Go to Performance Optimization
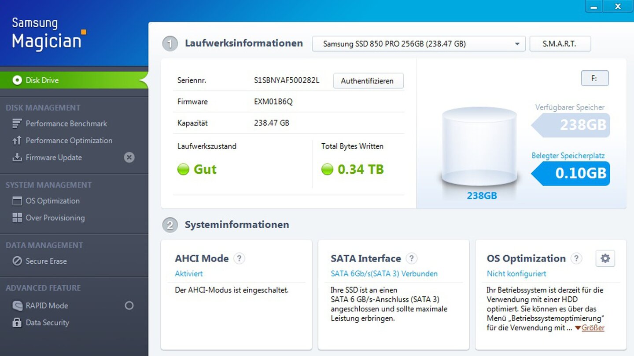The height and width of the screenshot is (356, 634). coord(69,141)
